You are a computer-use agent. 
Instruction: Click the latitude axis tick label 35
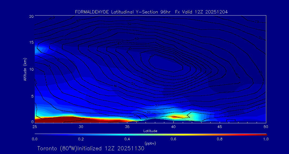click(x=127, y=127)
